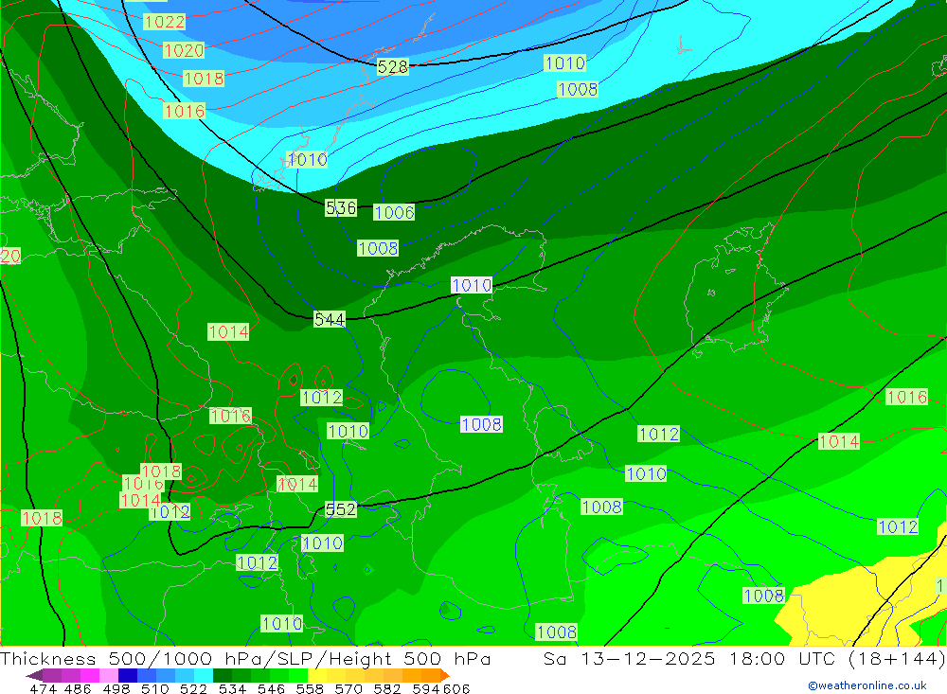The width and height of the screenshot is (947, 694).
Task: Click the legend value 486
Action: [x=77, y=688]
